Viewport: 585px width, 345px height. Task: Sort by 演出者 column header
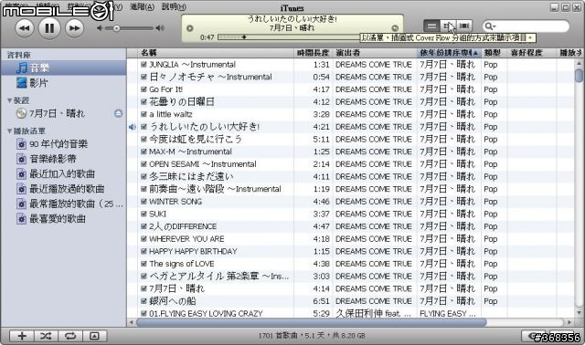pos(375,53)
